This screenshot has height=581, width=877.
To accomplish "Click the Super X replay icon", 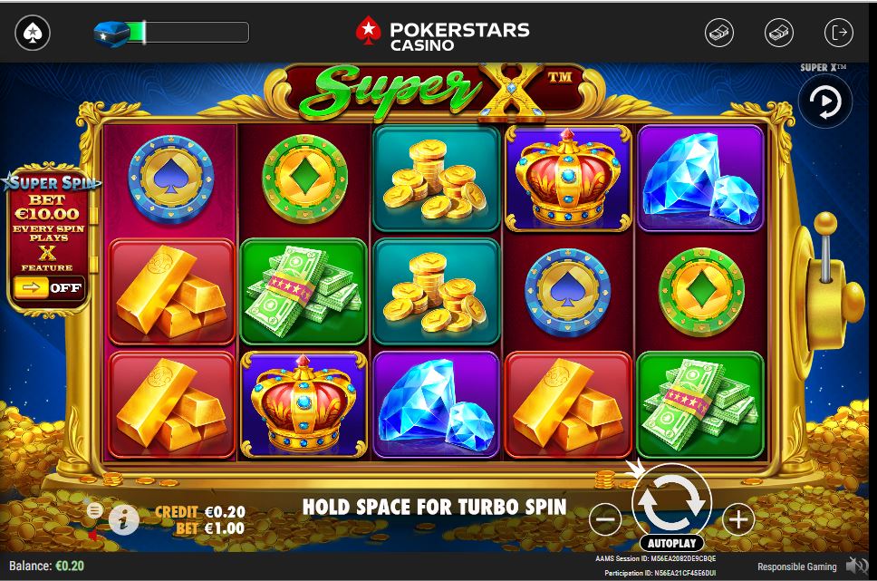I will [x=825, y=102].
